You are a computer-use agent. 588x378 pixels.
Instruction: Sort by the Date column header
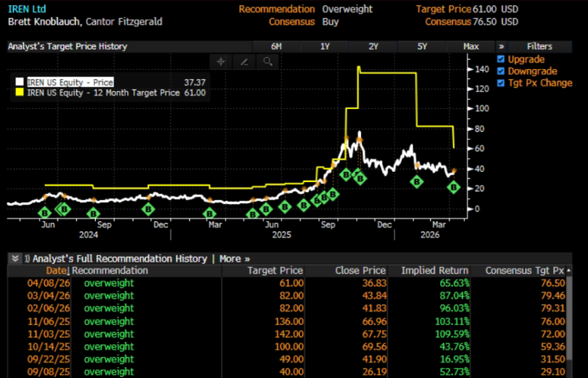click(58, 271)
